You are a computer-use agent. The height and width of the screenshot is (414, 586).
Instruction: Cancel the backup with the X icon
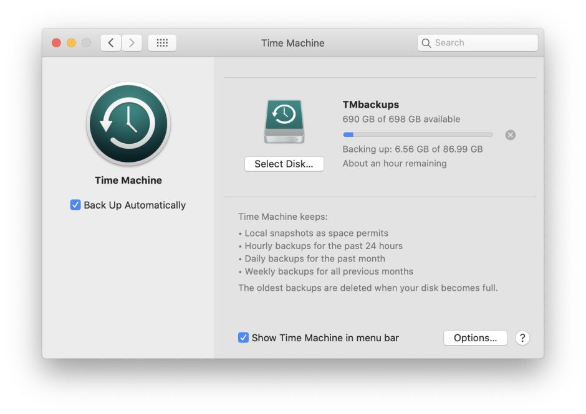[x=510, y=134]
